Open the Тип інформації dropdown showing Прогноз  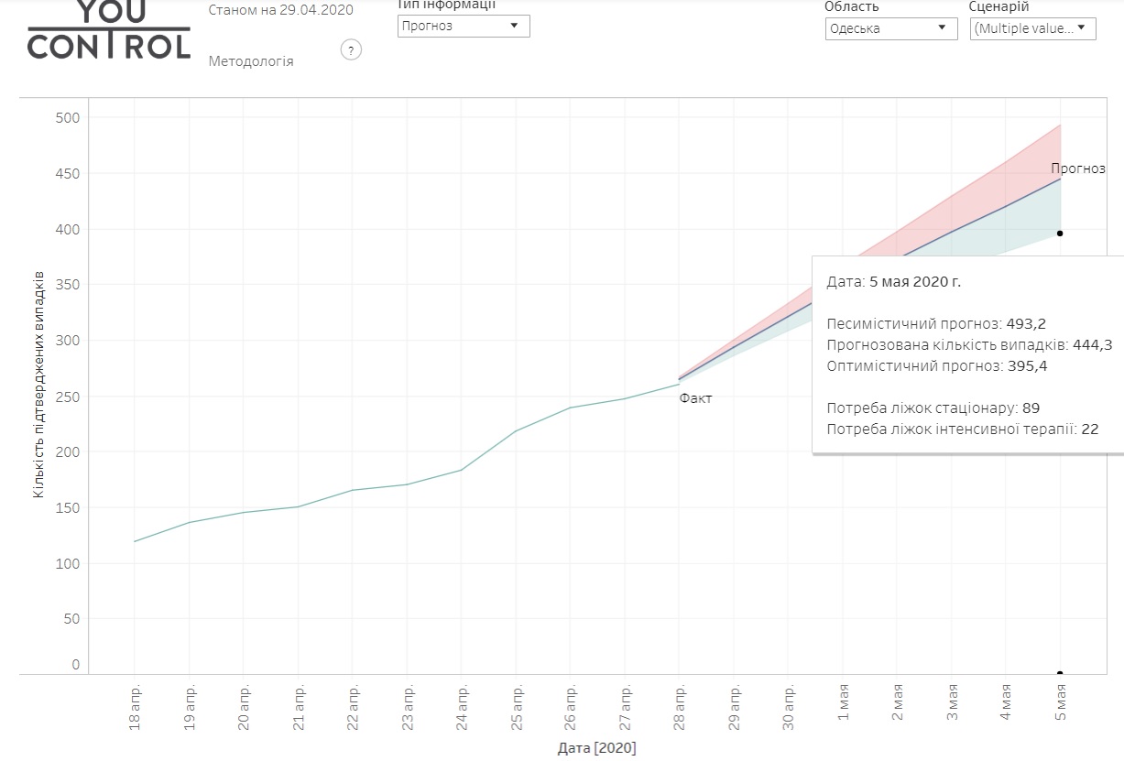pyautogui.click(x=464, y=26)
